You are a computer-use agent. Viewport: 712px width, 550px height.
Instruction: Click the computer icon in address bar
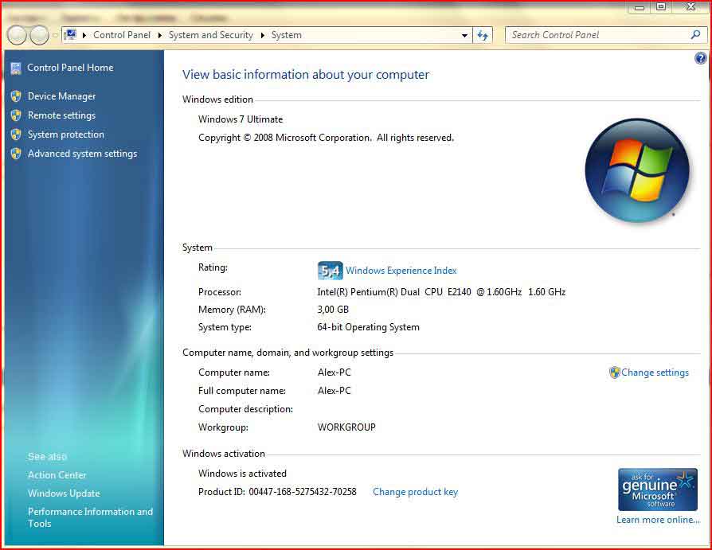(x=70, y=34)
